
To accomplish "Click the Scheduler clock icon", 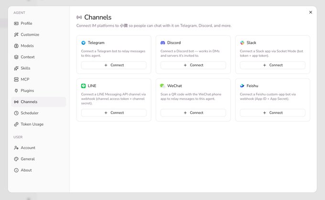I will point(16,113).
